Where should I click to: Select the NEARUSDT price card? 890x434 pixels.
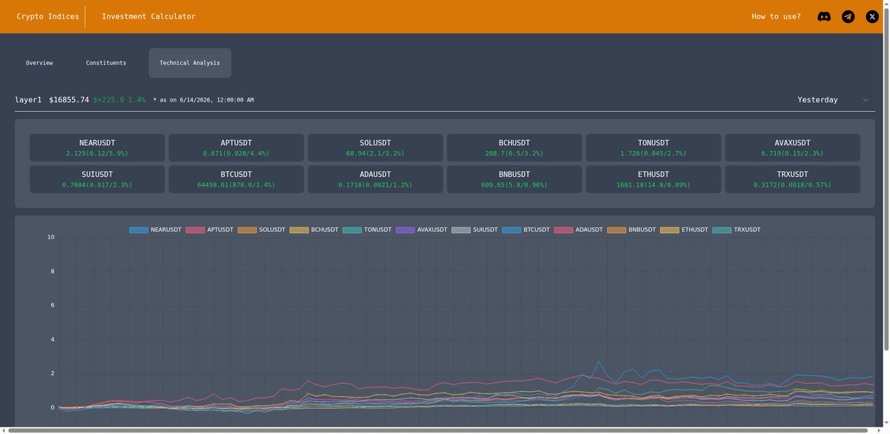97,147
